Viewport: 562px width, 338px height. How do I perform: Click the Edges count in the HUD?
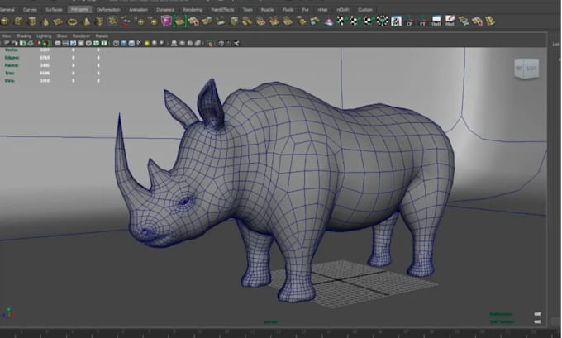tap(45, 57)
